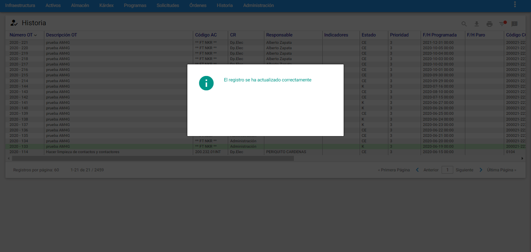
Task: Click the '1-21 de 21 / 2459' counter
Action: point(87,170)
